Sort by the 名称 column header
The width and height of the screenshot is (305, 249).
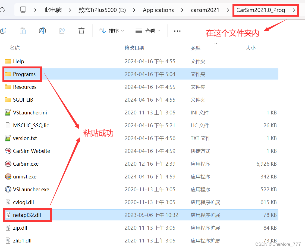[x=15, y=48]
